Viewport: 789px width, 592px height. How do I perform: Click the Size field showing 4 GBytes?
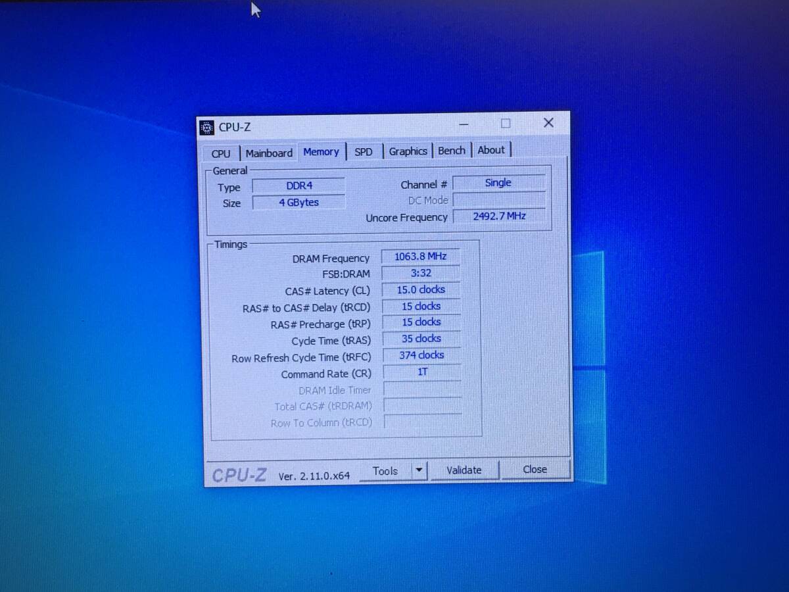[x=299, y=203]
